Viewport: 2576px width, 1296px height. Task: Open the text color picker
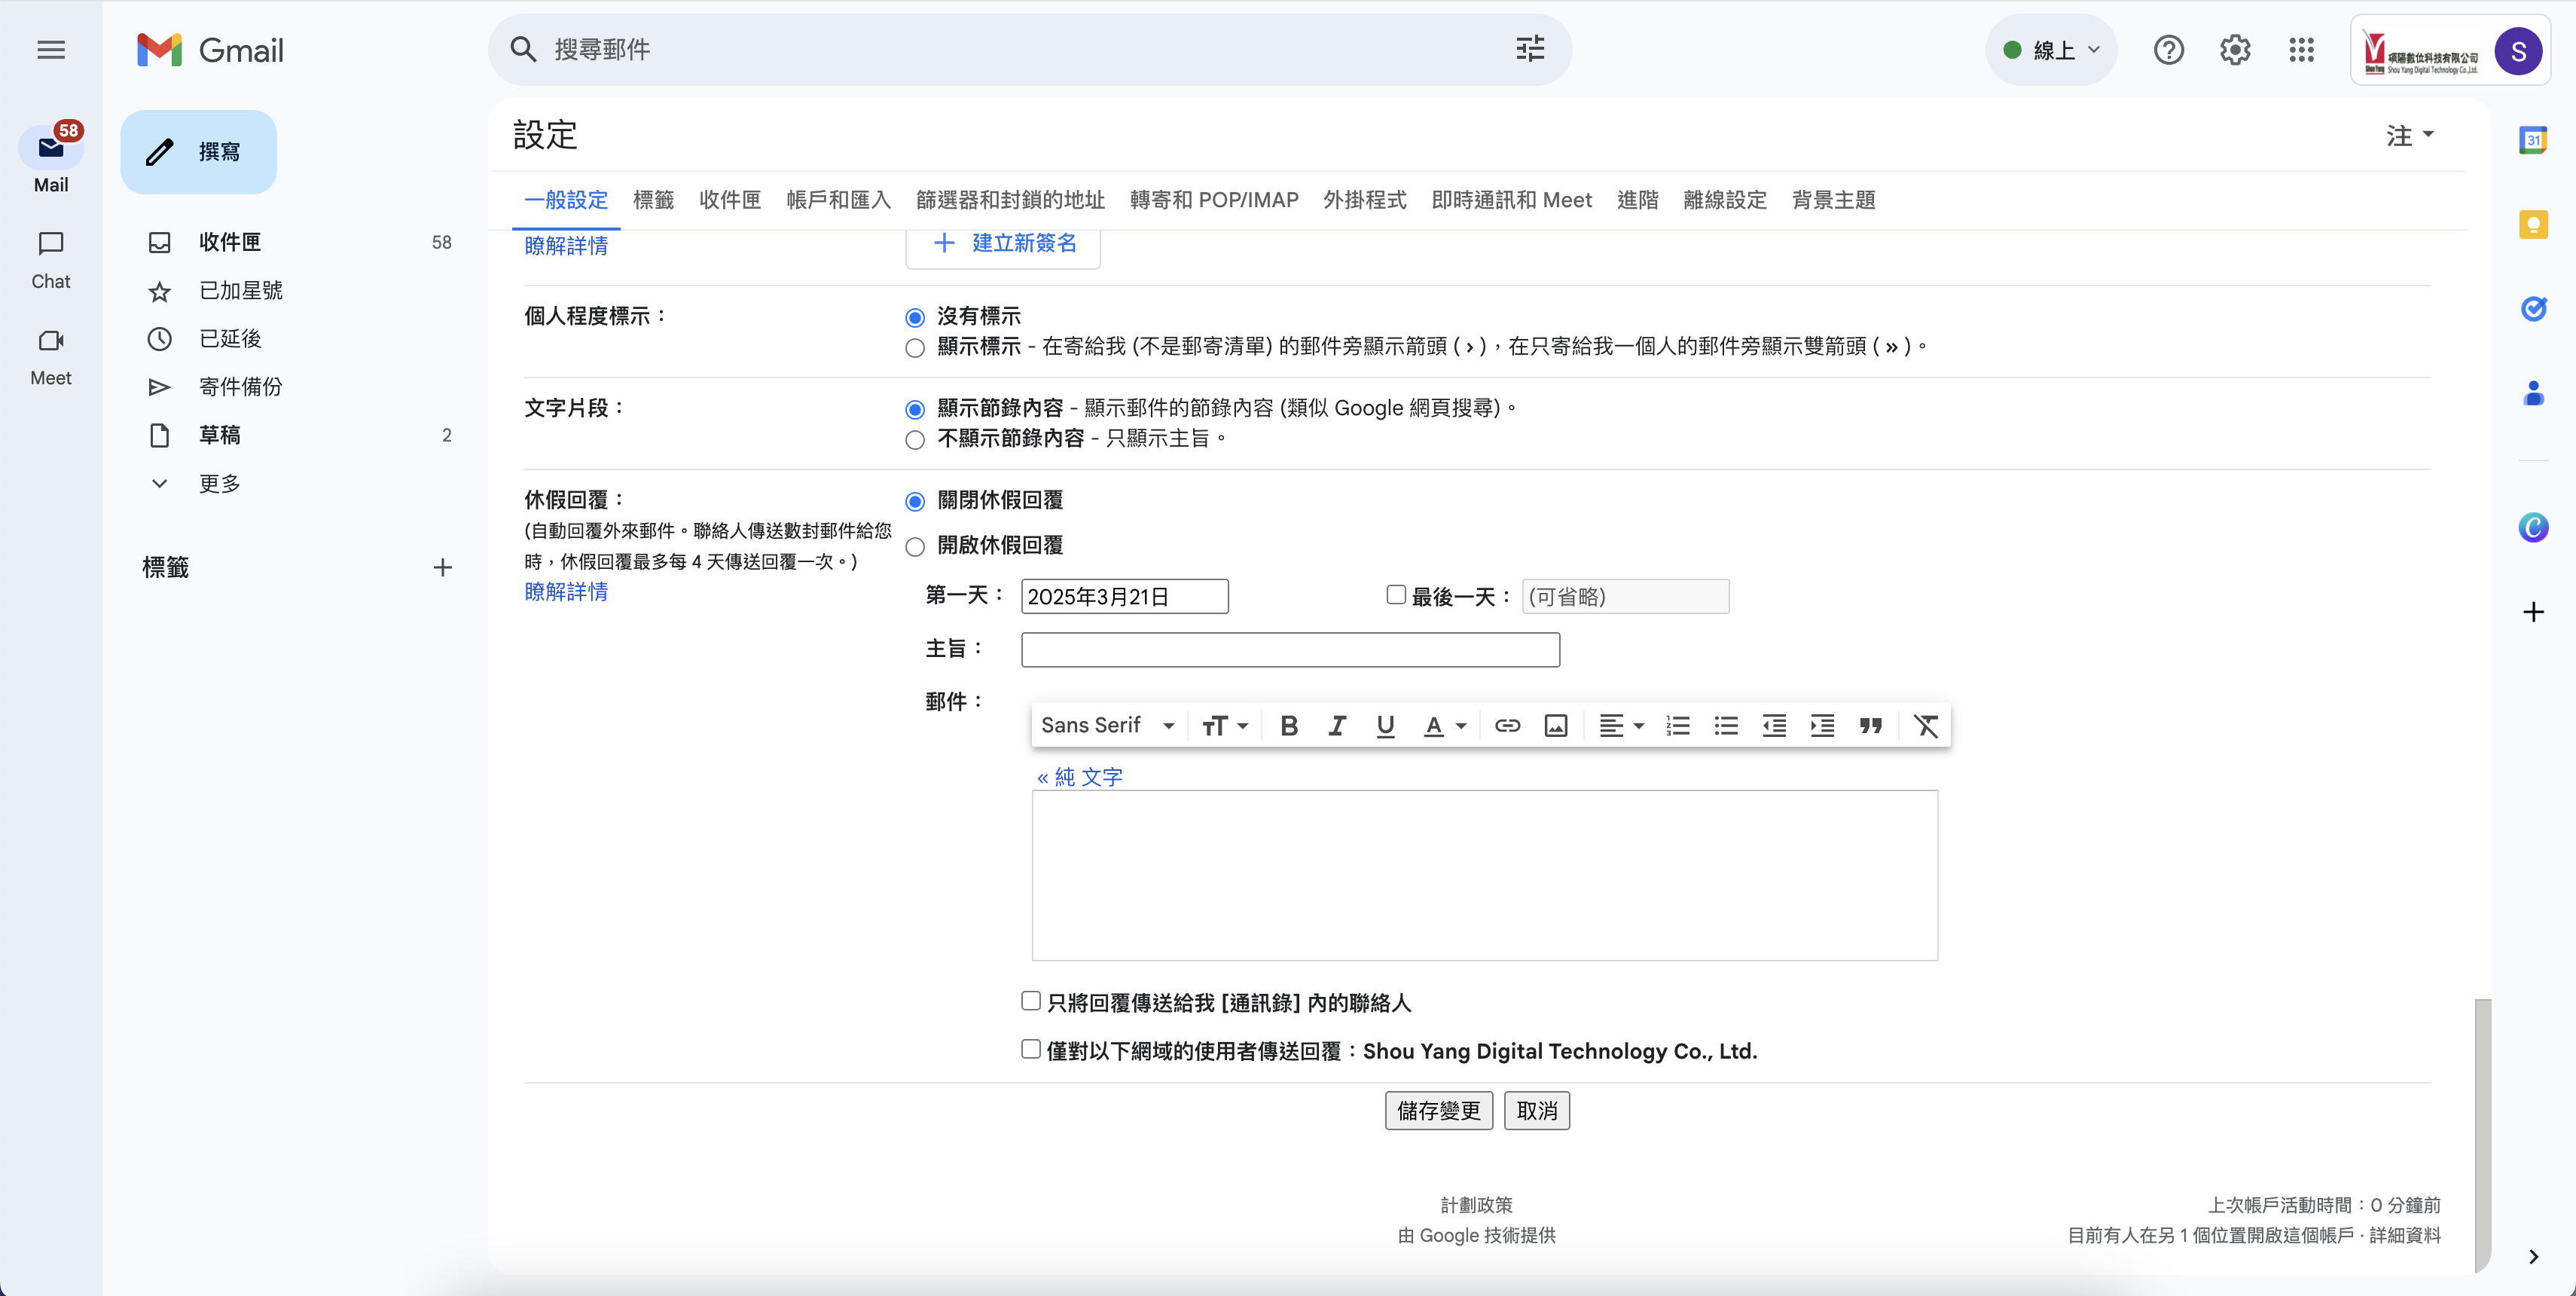click(1443, 726)
